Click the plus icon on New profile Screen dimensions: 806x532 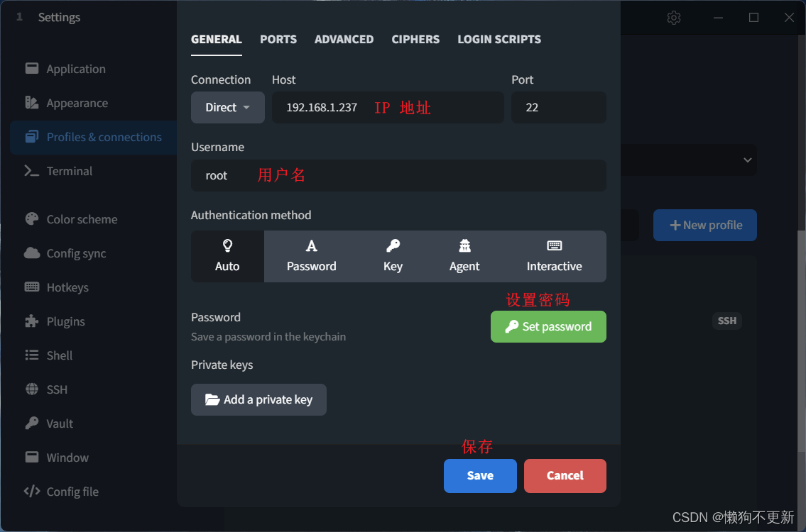675,225
